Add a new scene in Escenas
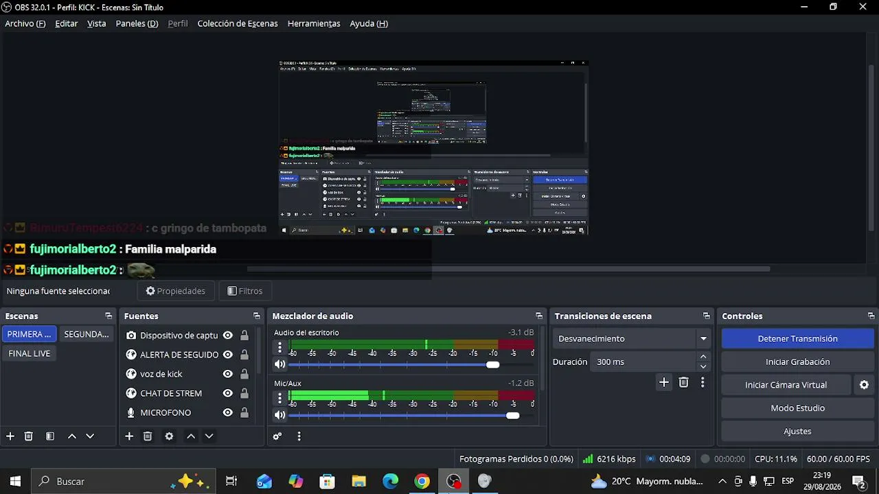The width and height of the screenshot is (879, 494). [10, 436]
